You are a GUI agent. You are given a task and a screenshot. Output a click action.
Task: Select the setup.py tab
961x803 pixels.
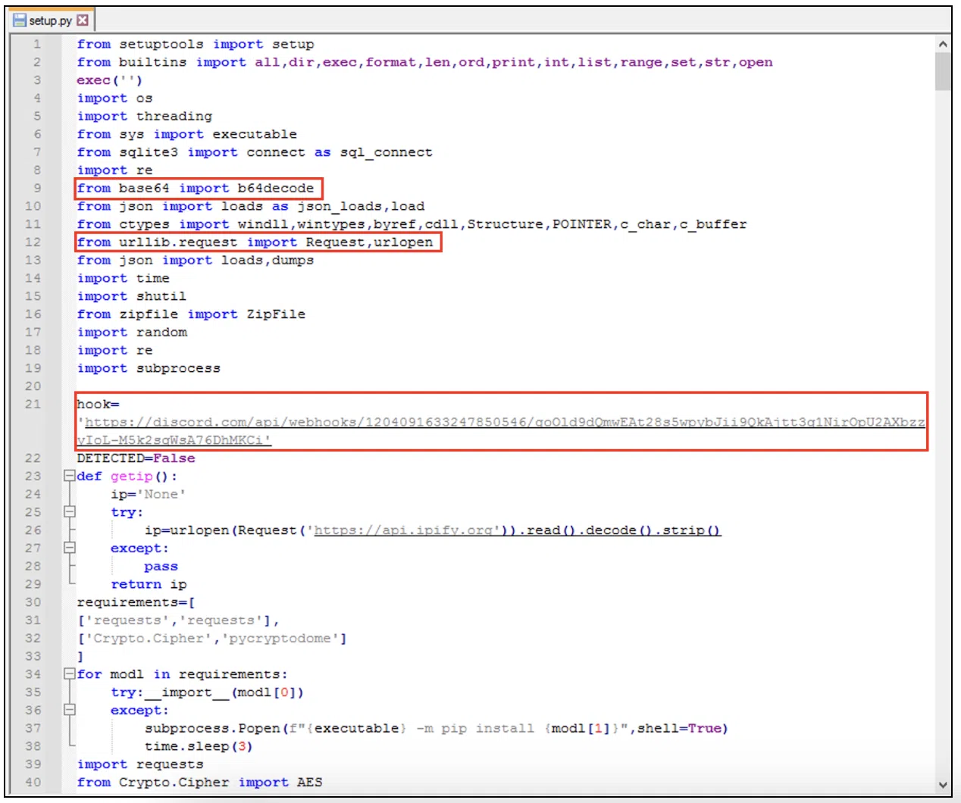pyautogui.click(x=52, y=20)
